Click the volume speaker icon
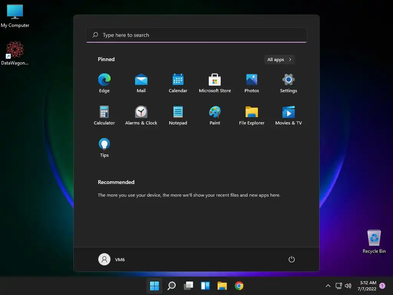 348,286
